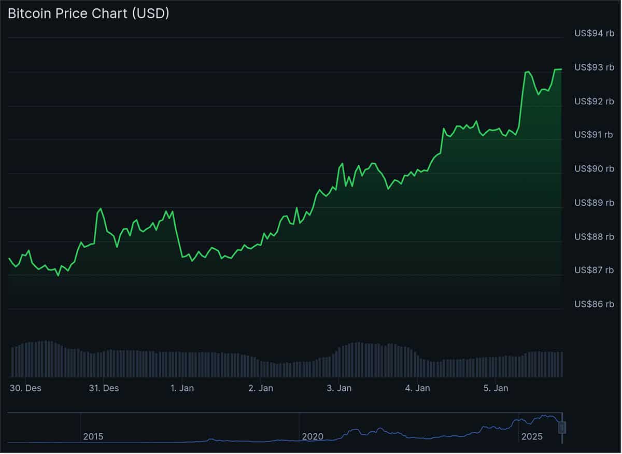Select the 5. Jan date label
This screenshot has width=622, height=454.
point(497,388)
